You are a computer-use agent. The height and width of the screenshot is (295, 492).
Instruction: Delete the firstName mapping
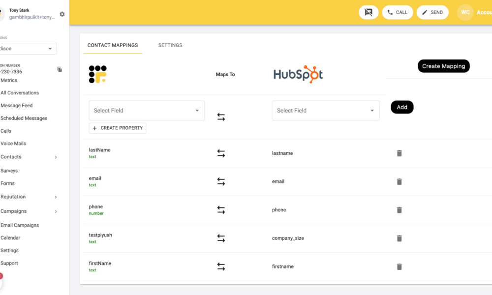[x=399, y=267]
